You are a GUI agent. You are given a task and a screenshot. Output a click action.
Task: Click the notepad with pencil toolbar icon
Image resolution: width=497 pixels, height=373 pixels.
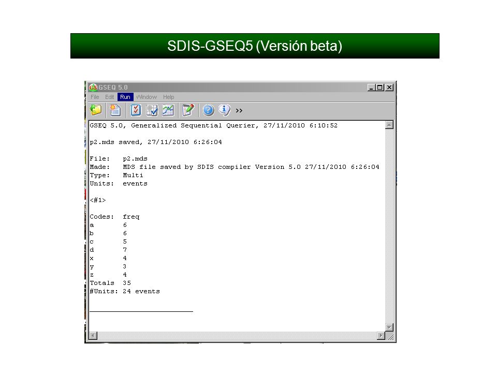pyautogui.click(x=188, y=110)
